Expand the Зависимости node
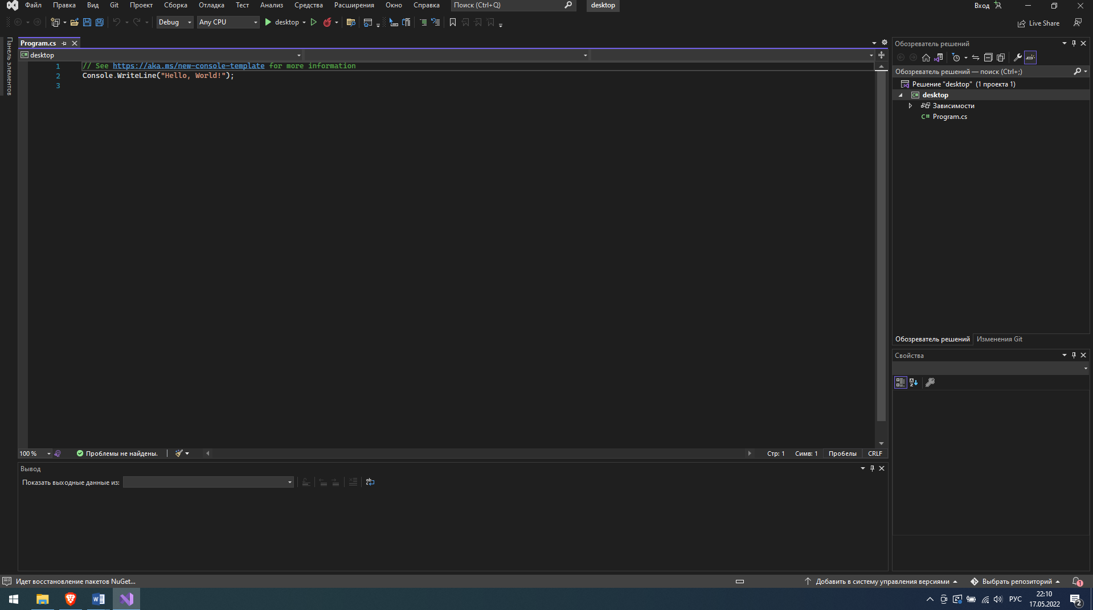This screenshot has height=610, width=1093. pos(910,106)
